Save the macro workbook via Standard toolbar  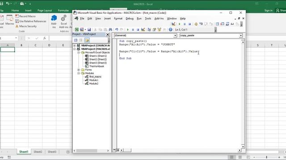click(89, 30)
